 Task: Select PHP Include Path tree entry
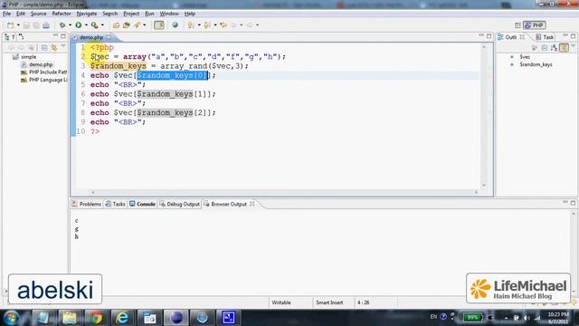click(x=48, y=72)
